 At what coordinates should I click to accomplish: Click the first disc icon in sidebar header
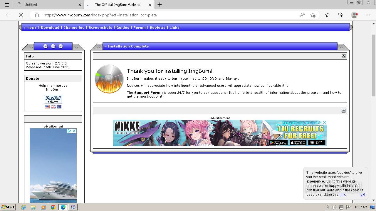(46, 46)
